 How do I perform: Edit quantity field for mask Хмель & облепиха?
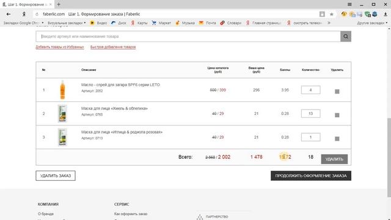[x=310, y=114]
